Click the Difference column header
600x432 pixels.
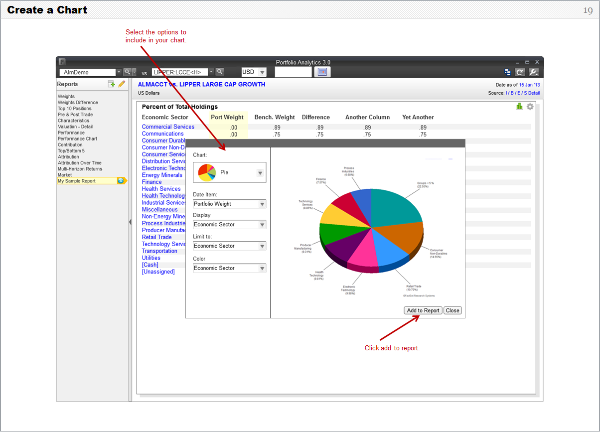[316, 118]
